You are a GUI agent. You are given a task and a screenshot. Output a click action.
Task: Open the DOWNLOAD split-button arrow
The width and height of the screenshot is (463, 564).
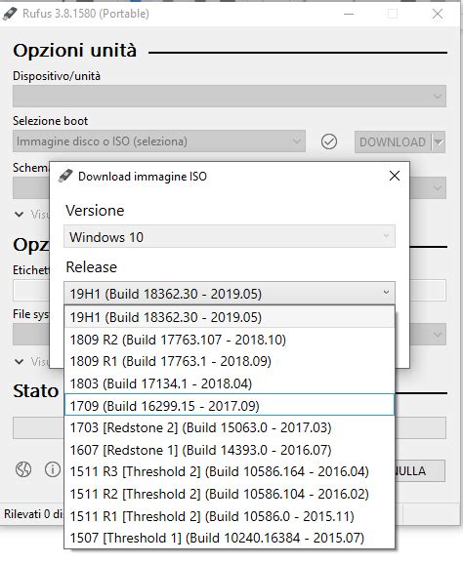[x=439, y=142]
